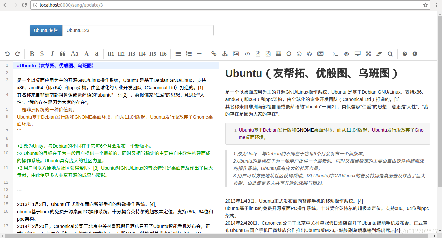Click source line starting >3.用户可以方便地
The image size is (442, 238).
[x=115, y=172]
